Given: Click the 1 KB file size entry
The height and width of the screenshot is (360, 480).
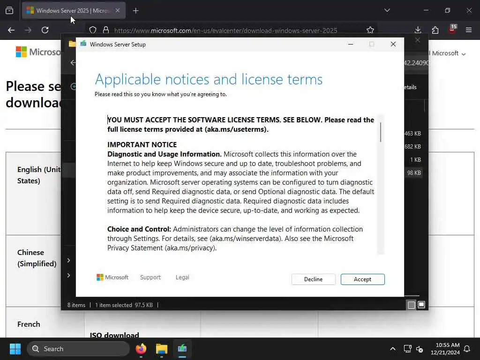Looking at the screenshot, I should [415, 160].
